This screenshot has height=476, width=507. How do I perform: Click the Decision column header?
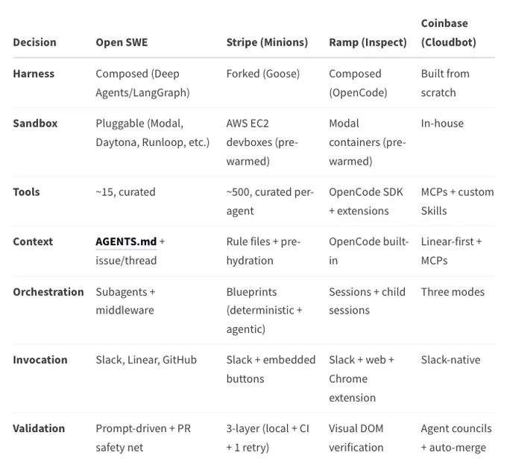tap(35, 42)
